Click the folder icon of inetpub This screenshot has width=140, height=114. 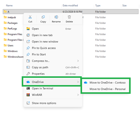5,17
